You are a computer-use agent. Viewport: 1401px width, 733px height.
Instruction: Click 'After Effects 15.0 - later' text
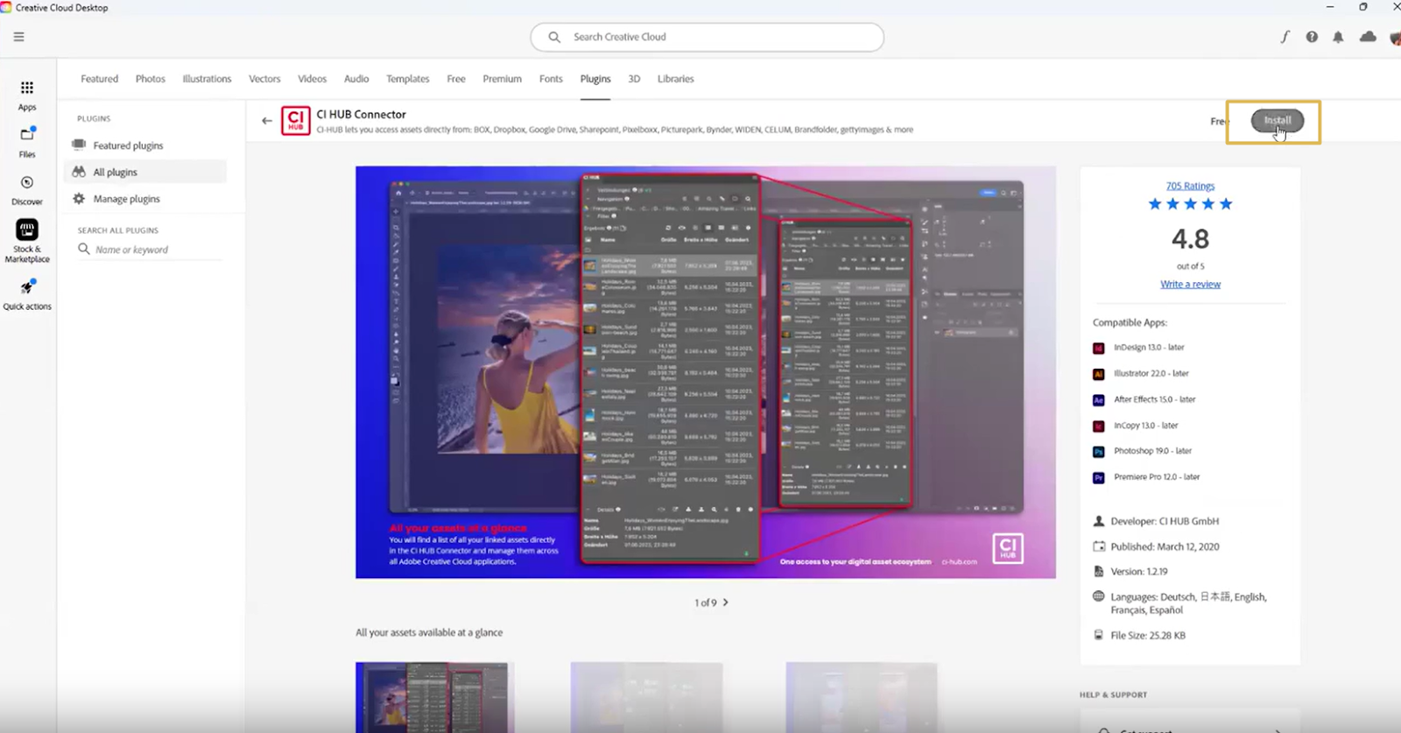(1155, 399)
